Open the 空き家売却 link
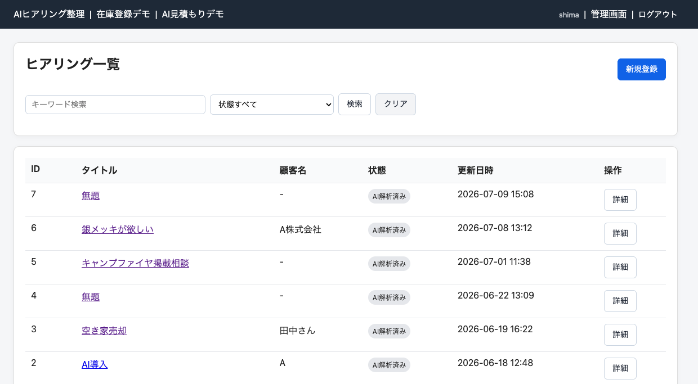Image resolution: width=698 pixels, height=384 pixels. click(104, 331)
